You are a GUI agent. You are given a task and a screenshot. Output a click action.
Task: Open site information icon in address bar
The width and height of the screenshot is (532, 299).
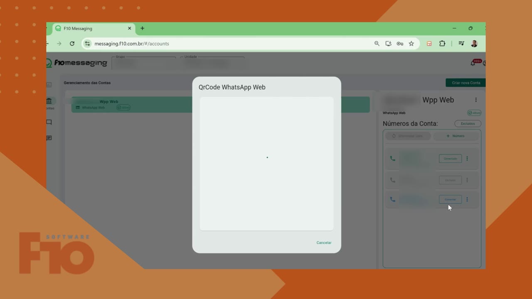[x=87, y=44]
